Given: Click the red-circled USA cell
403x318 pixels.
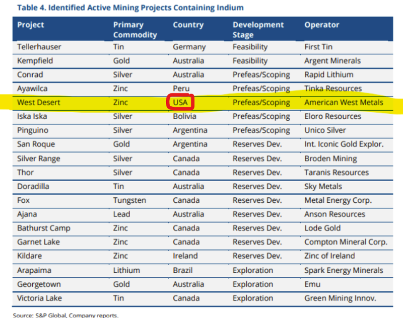Looking at the screenshot, I should 181,102.
